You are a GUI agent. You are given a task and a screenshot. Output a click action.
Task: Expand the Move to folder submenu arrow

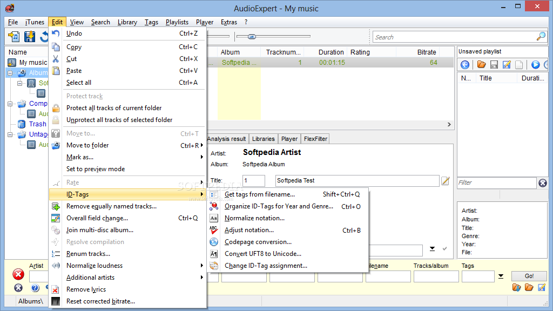point(202,145)
